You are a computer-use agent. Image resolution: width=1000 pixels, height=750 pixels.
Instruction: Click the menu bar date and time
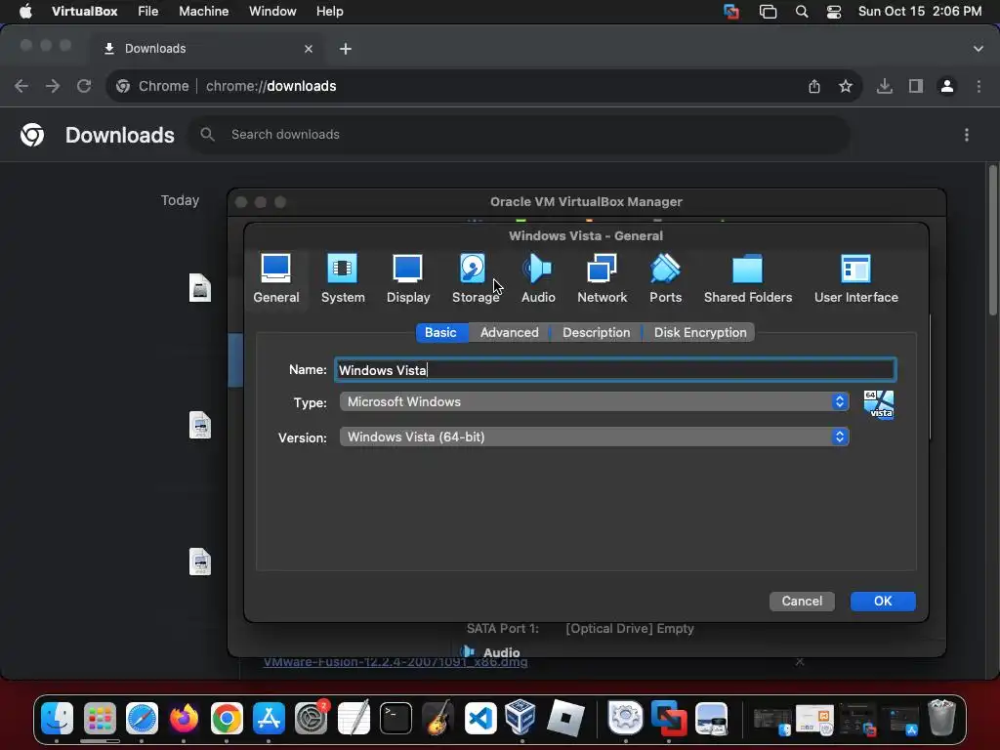tap(920, 12)
